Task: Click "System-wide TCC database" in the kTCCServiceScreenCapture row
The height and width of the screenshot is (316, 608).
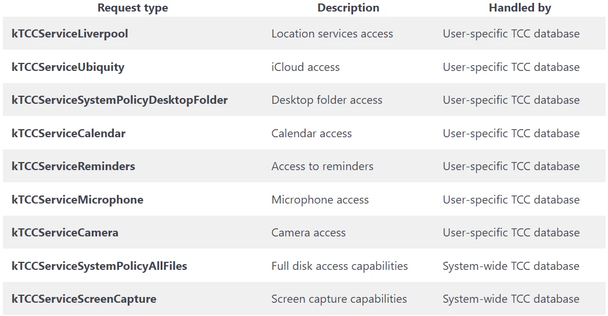Action: pos(511,299)
